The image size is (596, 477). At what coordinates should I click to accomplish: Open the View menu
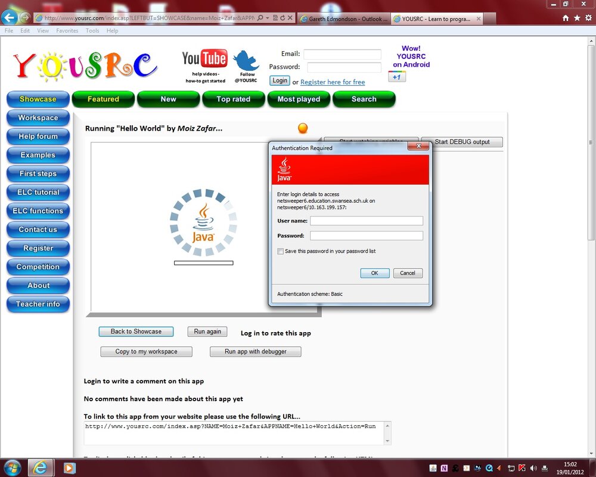(x=43, y=31)
